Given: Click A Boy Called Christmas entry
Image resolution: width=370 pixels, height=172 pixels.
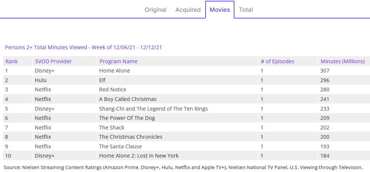Looking at the screenshot, I should pos(128,99).
